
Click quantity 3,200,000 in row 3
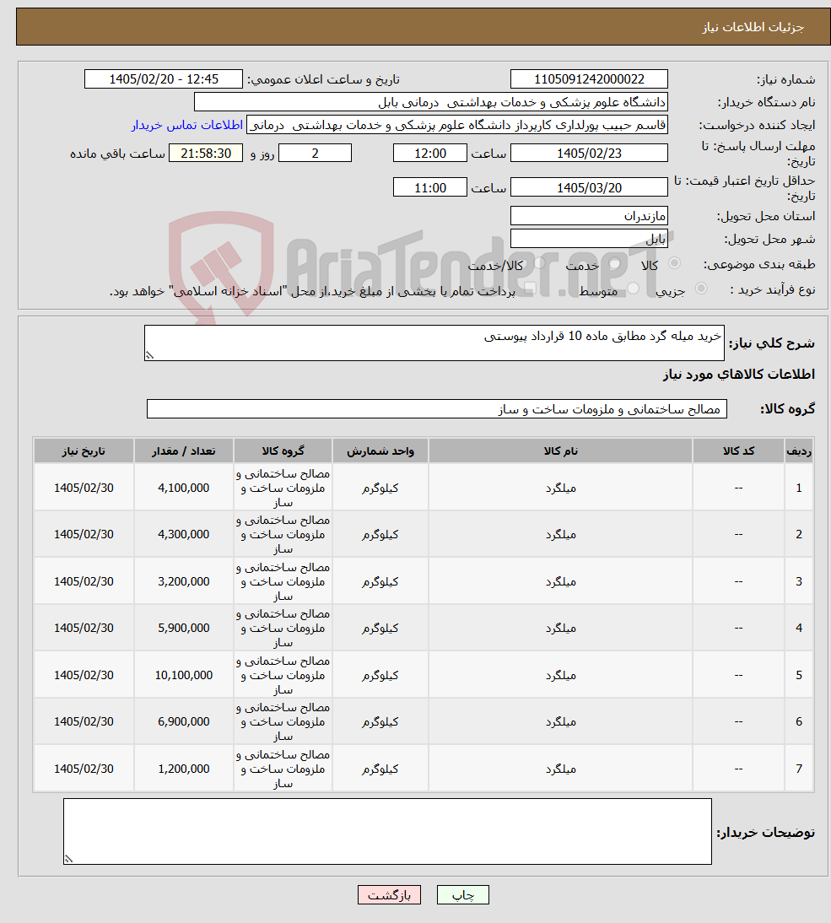click(184, 581)
